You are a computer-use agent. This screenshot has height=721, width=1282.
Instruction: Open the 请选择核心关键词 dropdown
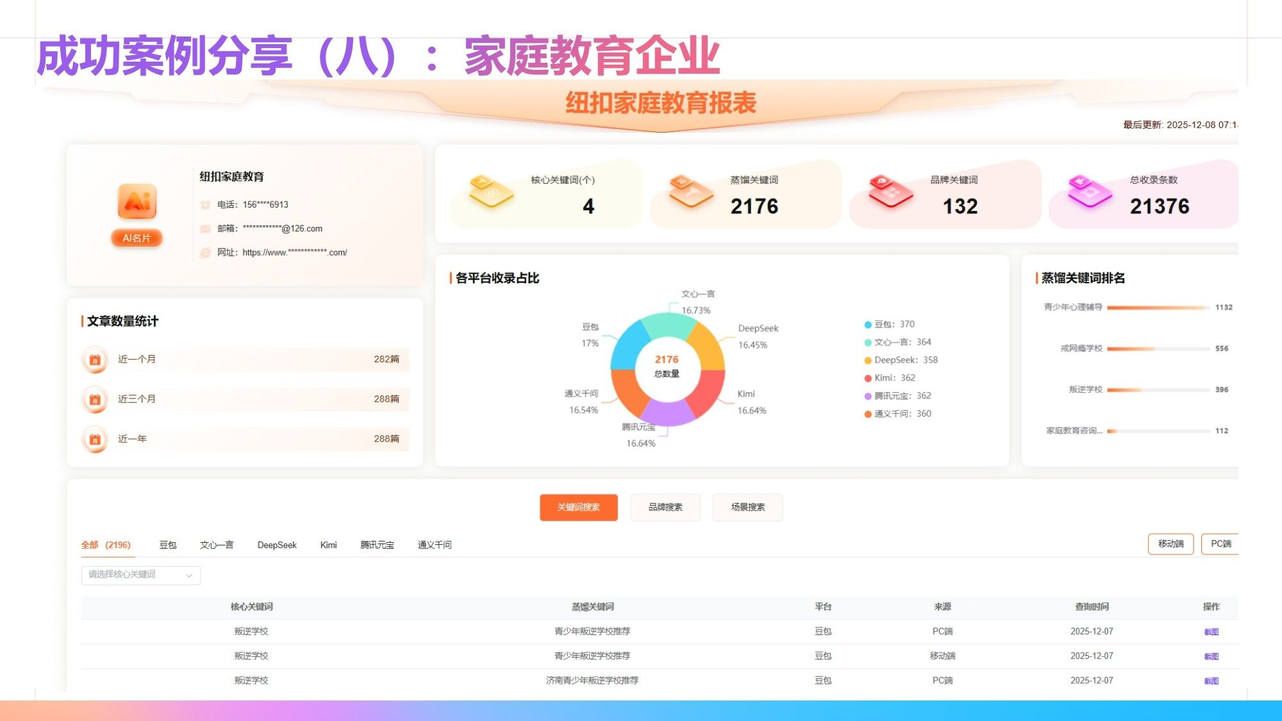pos(140,575)
